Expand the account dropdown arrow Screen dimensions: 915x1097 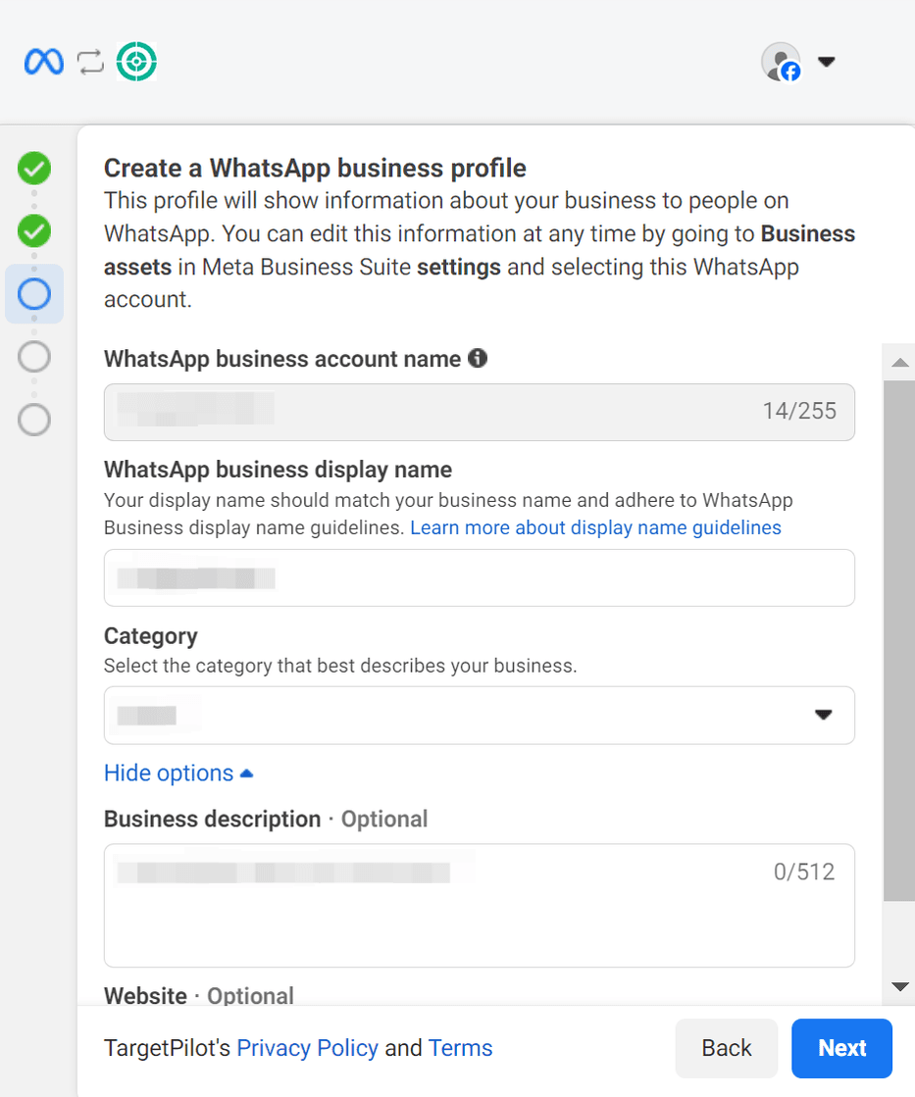coord(827,62)
